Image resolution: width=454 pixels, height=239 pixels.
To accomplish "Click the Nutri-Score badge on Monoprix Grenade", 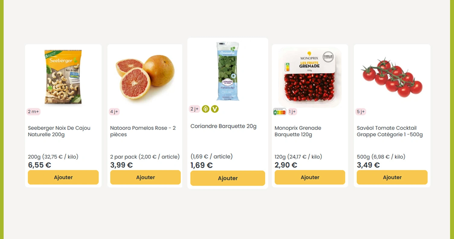I will point(279,112).
